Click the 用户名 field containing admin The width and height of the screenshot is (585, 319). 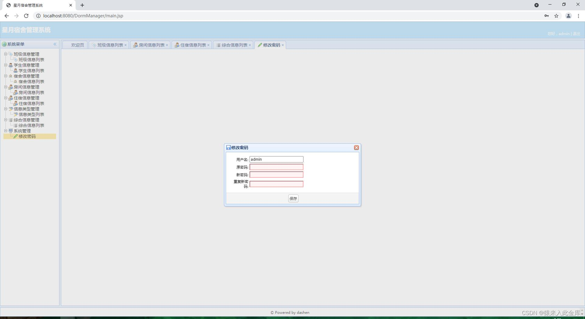click(x=276, y=159)
